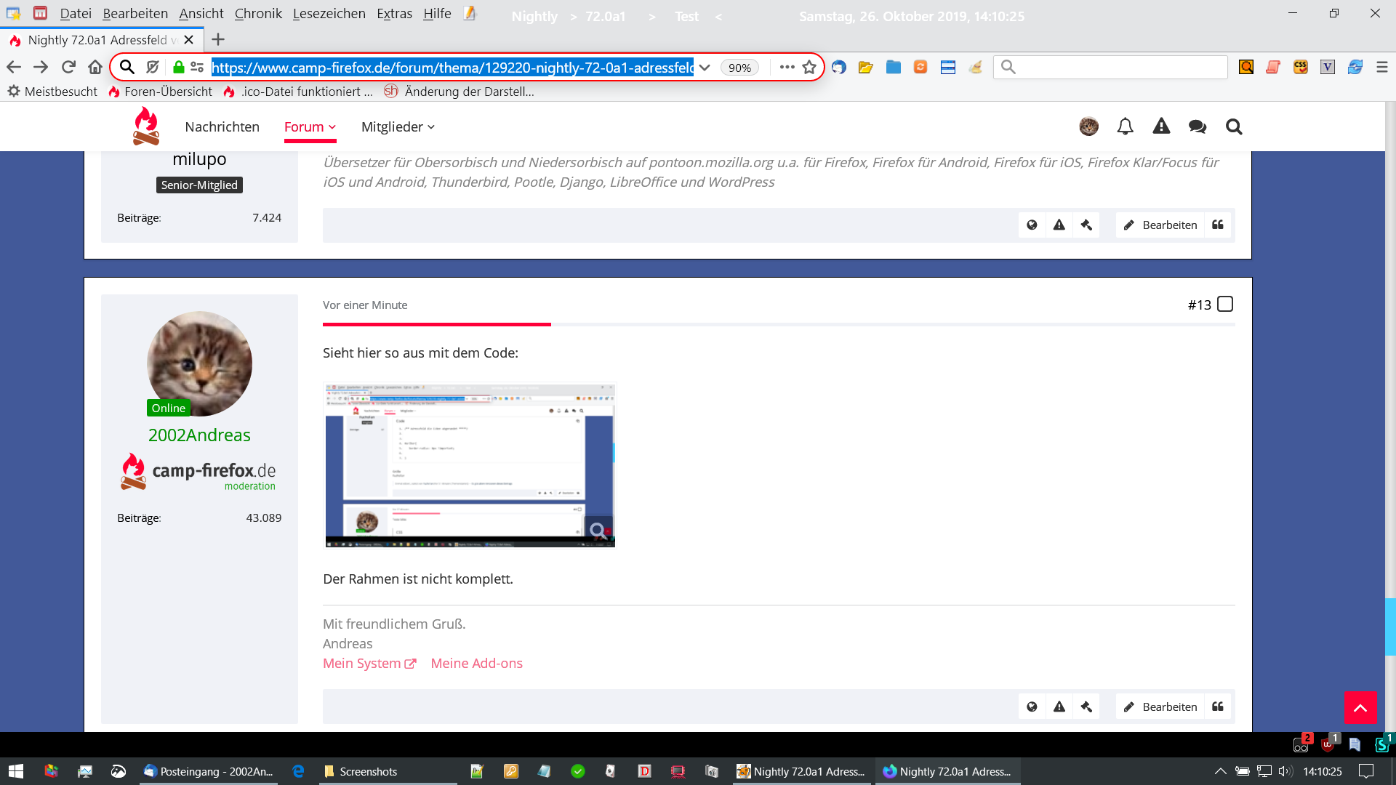The height and width of the screenshot is (785, 1396).
Task: Enlarge the attached screenshot thumbnail
Action: click(x=469, y=464)
